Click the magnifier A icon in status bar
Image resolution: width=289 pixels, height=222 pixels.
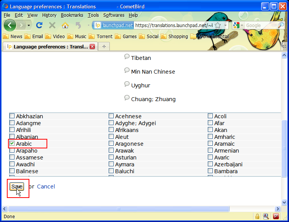coord(266,216)
